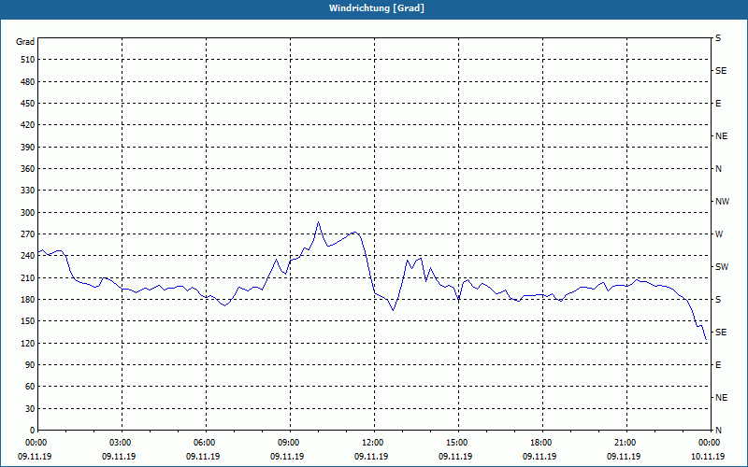748x467 pixels.
Task: Pick the "270" y-axis value
Action: 28,234
